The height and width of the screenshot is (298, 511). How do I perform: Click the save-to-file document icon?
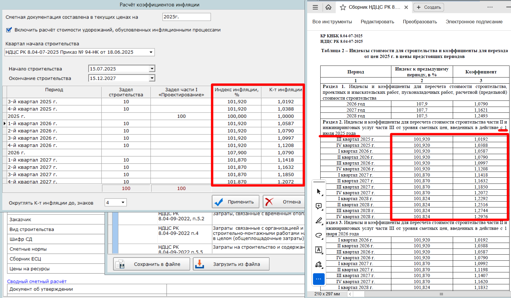(120, 264)
